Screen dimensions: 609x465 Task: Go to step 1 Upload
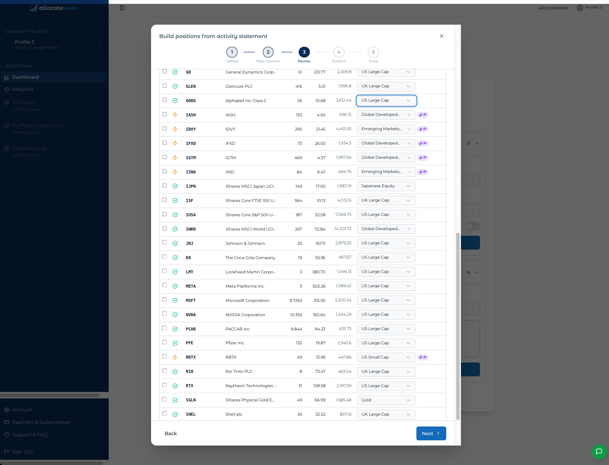pos(232,52)
